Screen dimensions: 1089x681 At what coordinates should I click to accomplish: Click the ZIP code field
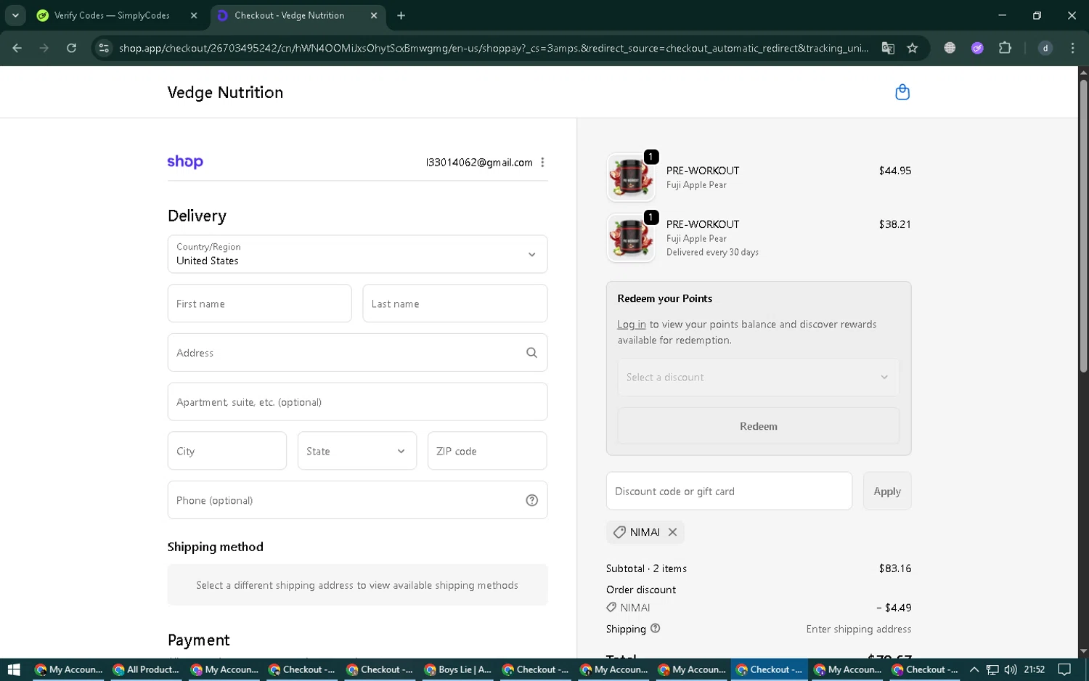[x=487, y=451]
